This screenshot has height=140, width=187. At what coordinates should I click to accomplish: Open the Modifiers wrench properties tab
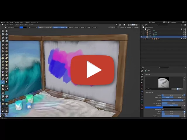(142, 92)
